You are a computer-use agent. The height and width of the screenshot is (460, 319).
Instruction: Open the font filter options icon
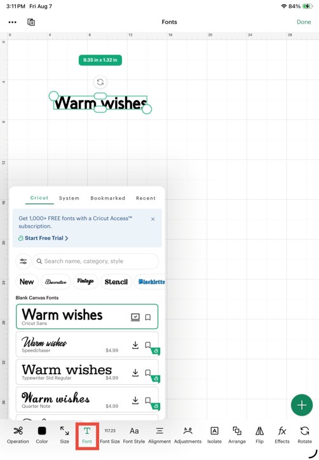click(x=23, y=261)
